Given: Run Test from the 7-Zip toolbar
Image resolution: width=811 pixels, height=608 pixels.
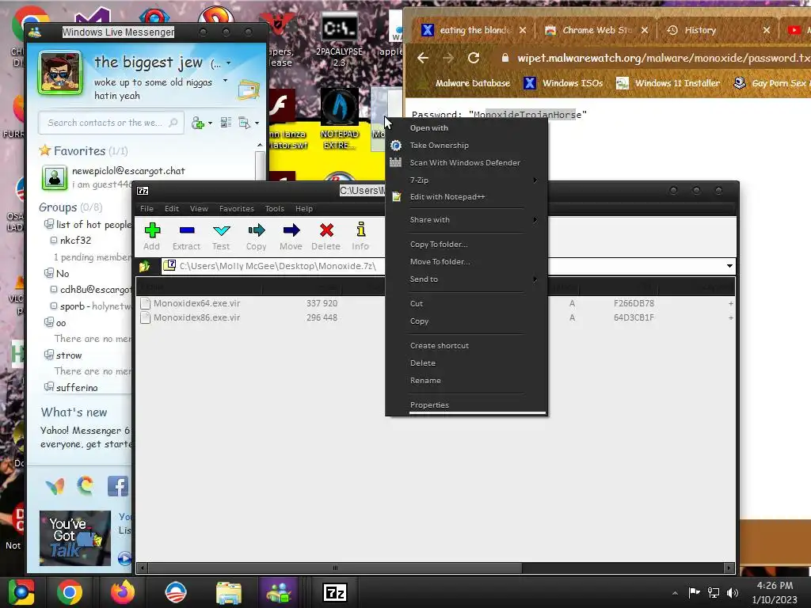Looking at the screenshot, I should (x=221, y=236).
